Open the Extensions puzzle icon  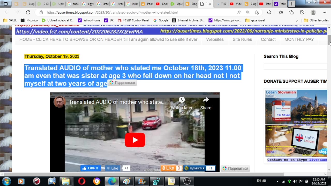(269, 12)
